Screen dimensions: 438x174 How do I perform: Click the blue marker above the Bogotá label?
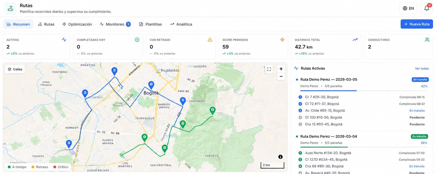(151, 85)
